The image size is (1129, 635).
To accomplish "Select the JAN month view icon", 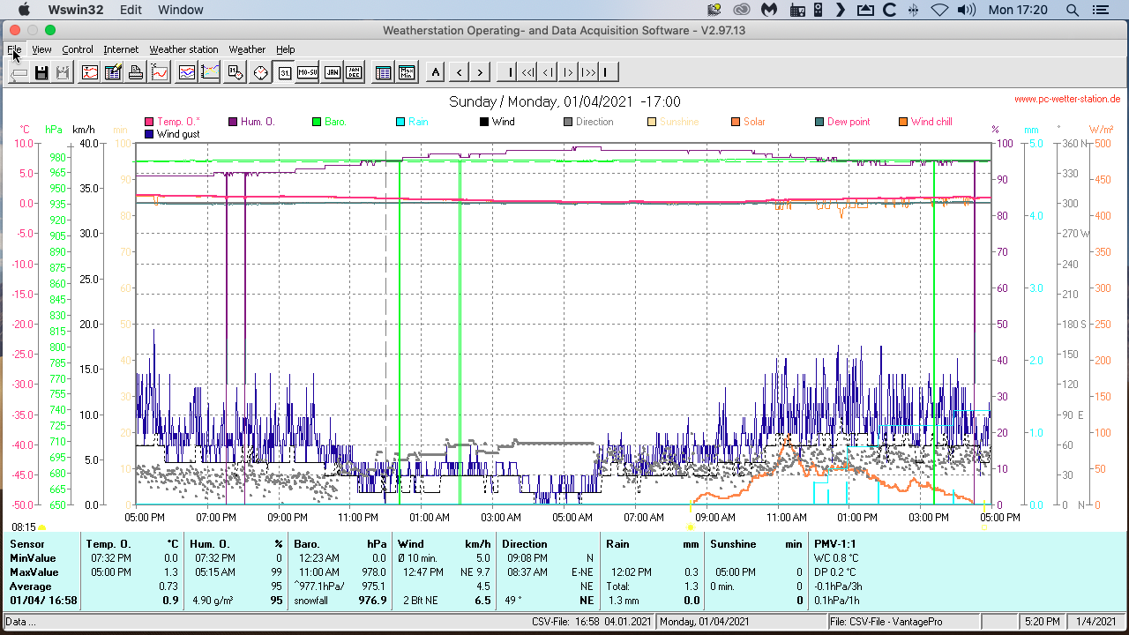I will [332, 72].
